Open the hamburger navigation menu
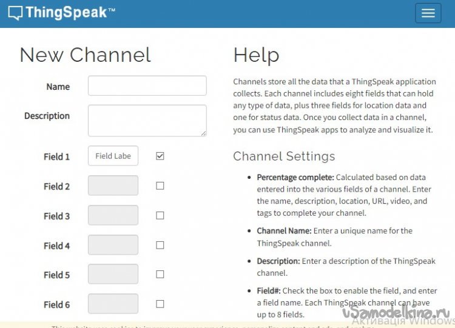 [x=428, y=13]
